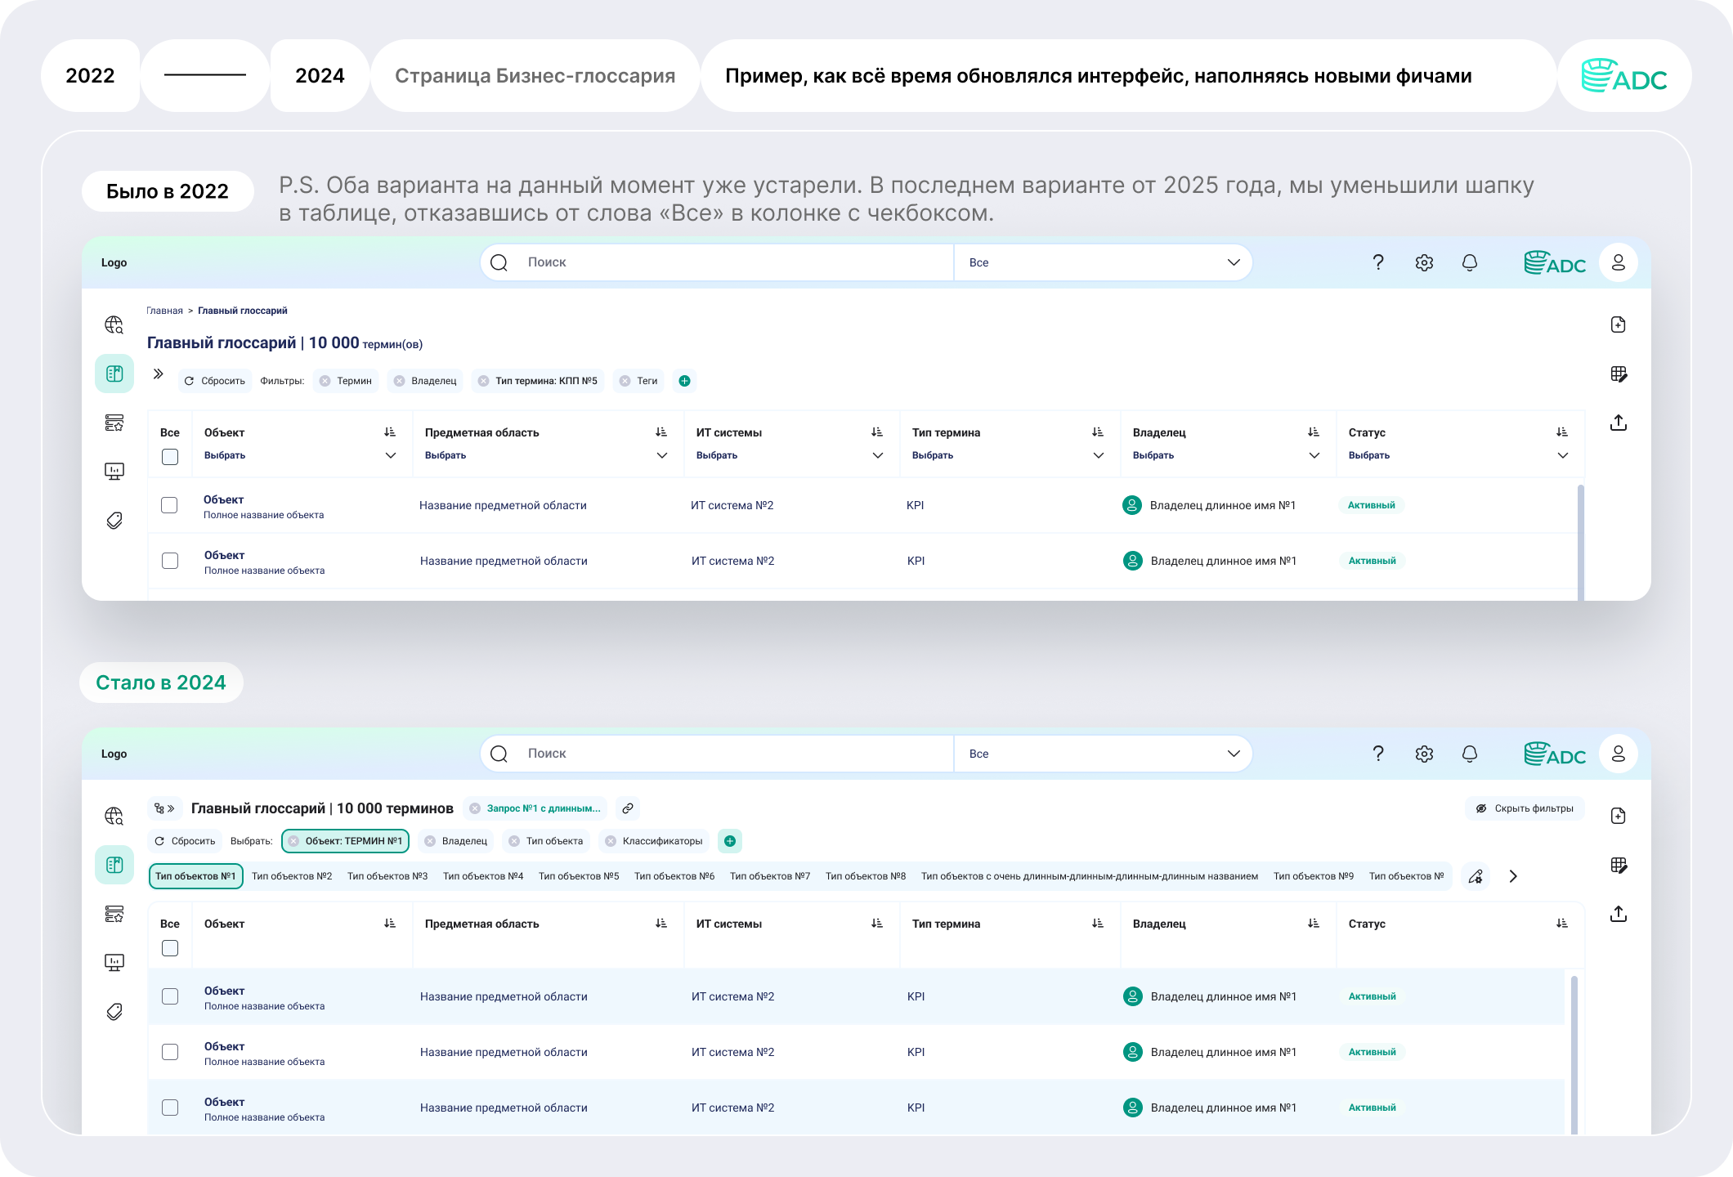Open notifications bell in the 2022 panel header
The height and width of the screenshot is (1177, 1733).
pyautogui.click(x=1470, y=262)
